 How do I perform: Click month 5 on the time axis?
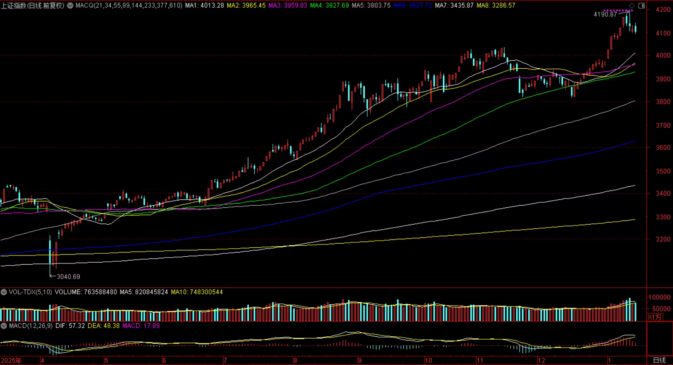click(106, 361)
